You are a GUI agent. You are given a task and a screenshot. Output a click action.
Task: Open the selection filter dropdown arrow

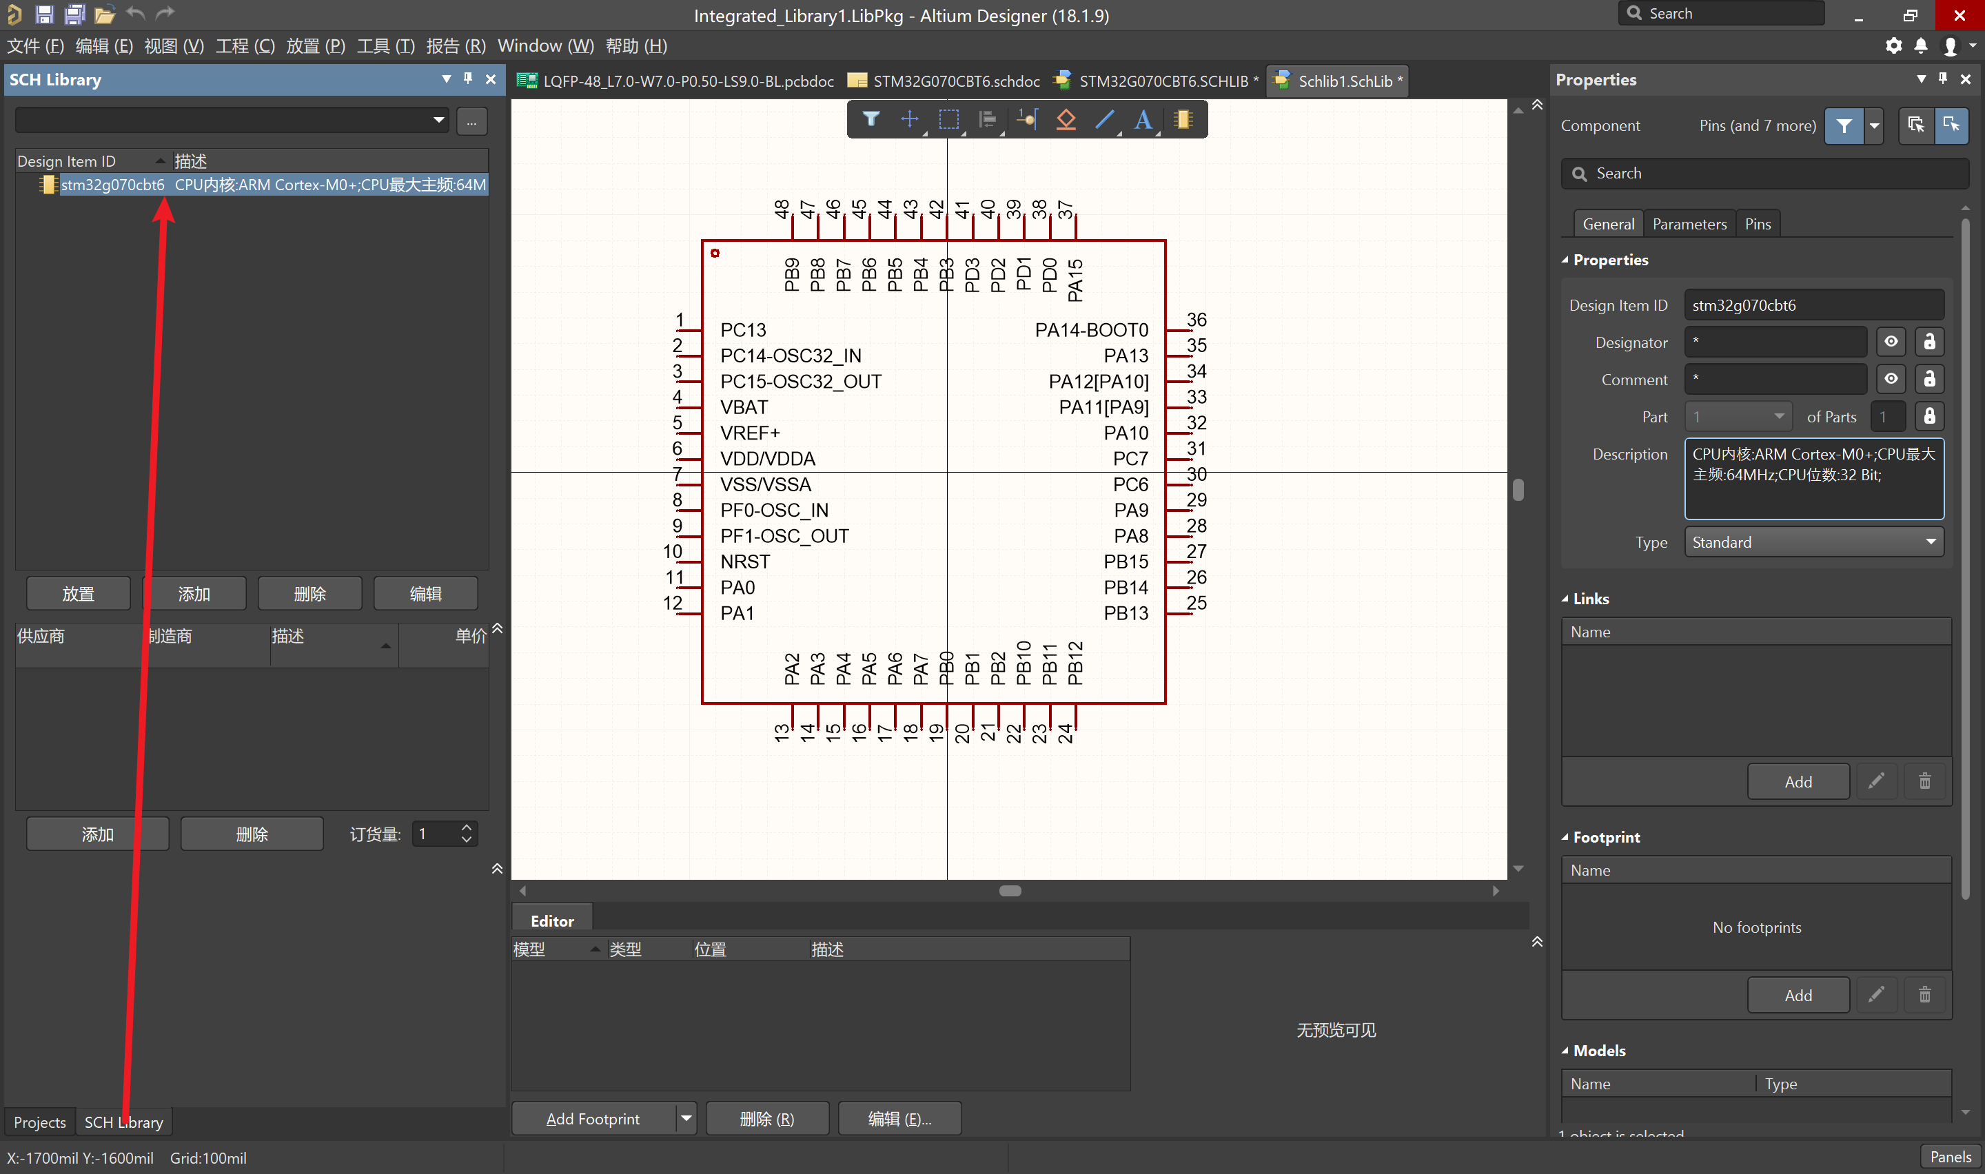[x=1873, y=126]
